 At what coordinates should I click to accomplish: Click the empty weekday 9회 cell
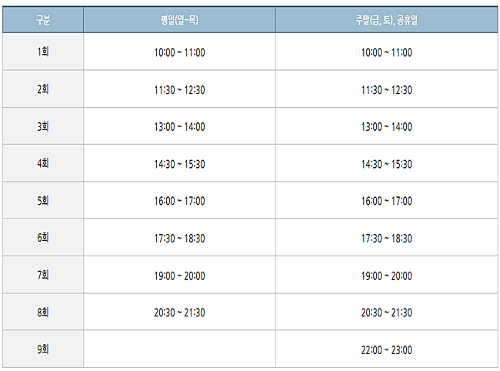click(179, 349)
